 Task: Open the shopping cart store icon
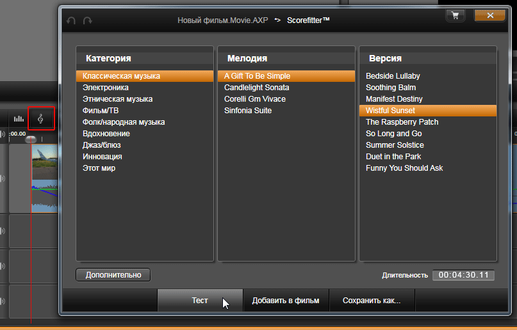(x=455, y=15)
